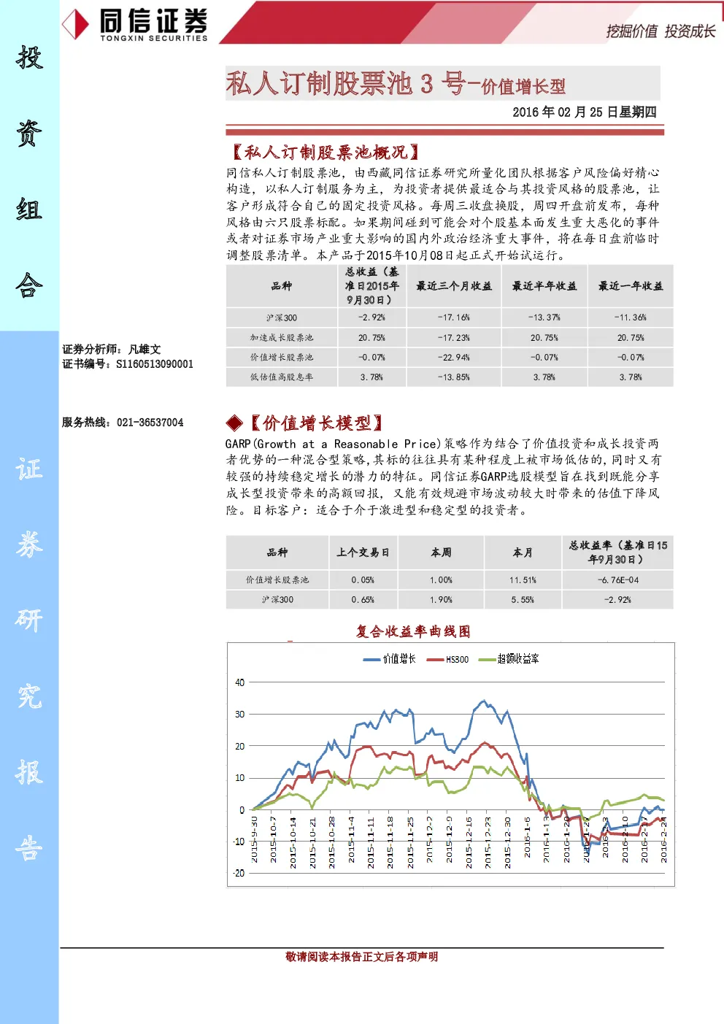The height and width of the screenshot is (1024, 724).
Task: Click row label 加速成长股票池
Action: [282, 337]
